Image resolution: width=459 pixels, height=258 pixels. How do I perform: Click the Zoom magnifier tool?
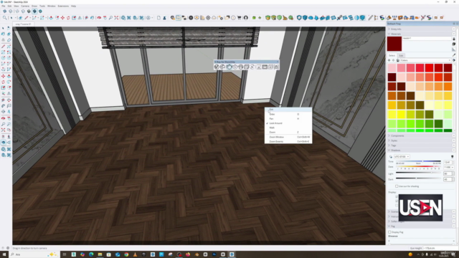click(x=110, y=18)
